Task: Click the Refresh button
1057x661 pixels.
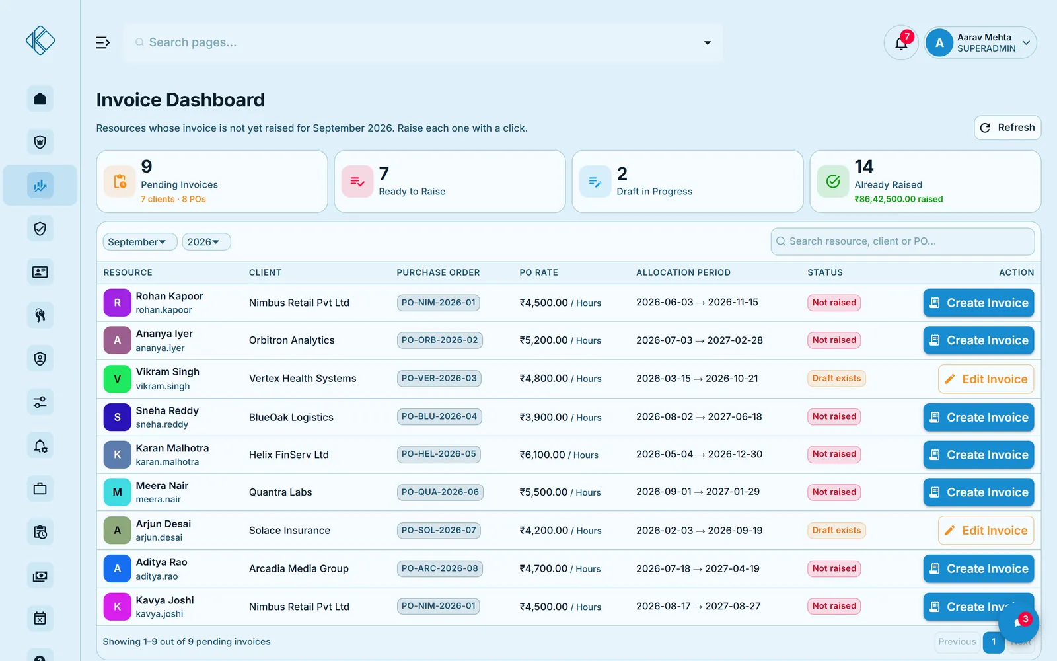Action: (x=1007, y=128)
